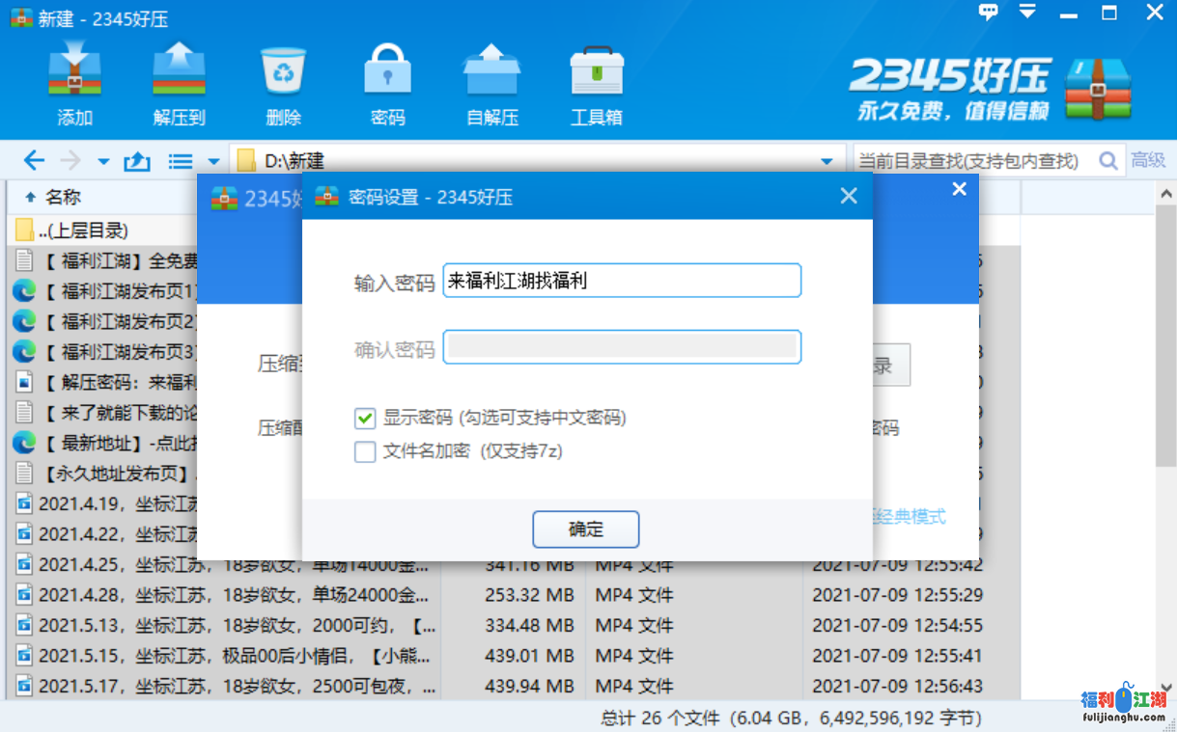Click the 删除 (Delete) recycle bin icon

(283, 73)
